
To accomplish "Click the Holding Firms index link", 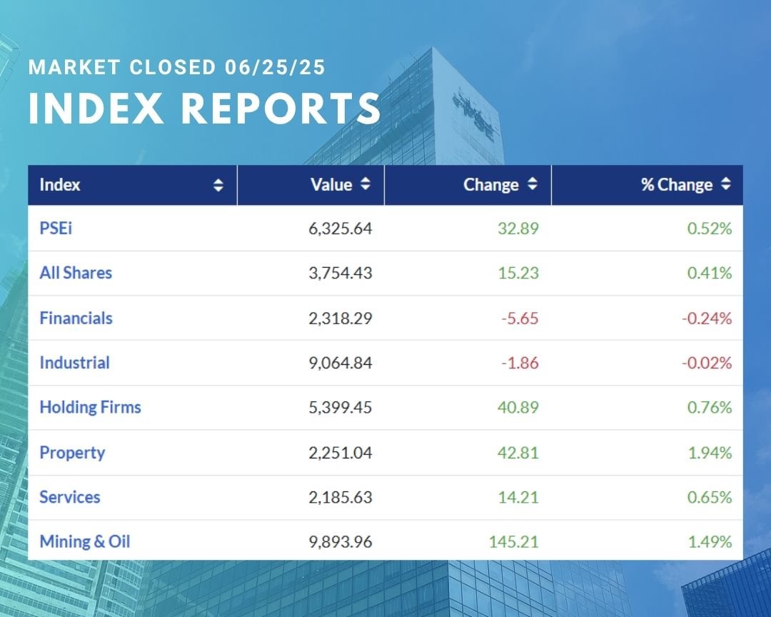I will coord(90,407).
